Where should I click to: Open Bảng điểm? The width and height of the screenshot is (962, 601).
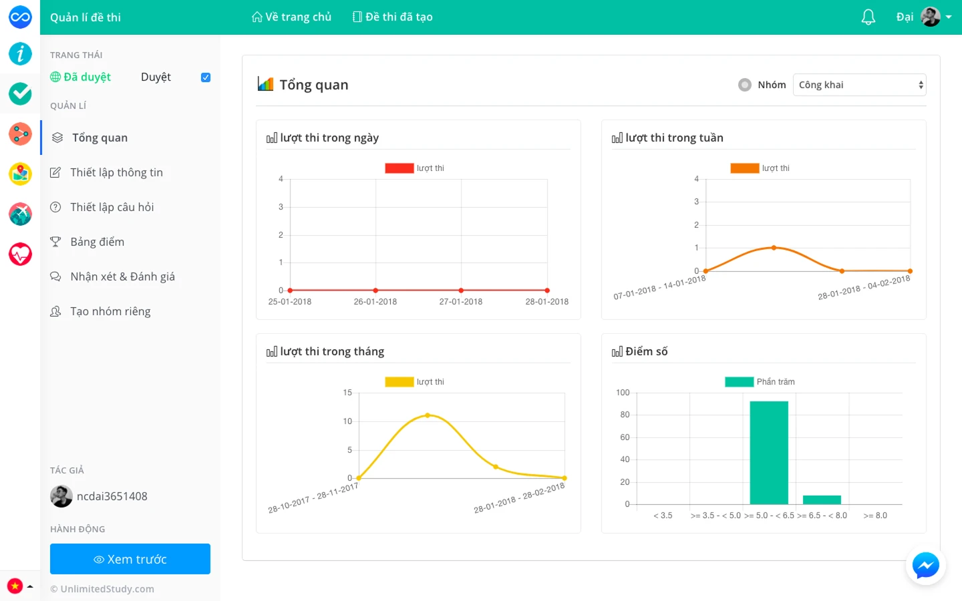tap(131, 242)
